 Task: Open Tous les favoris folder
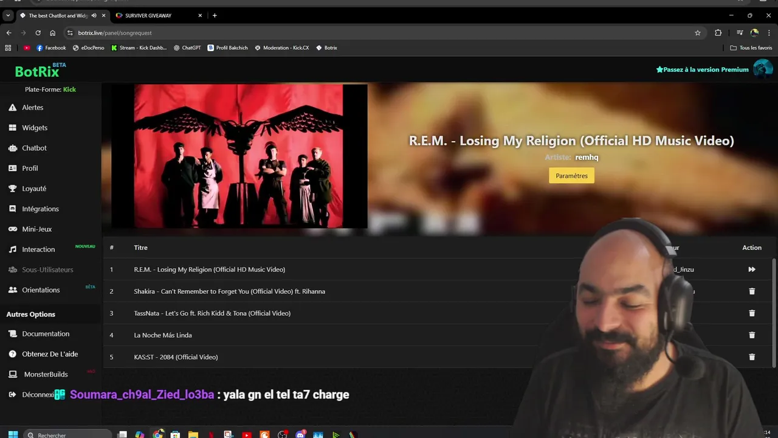coord(751,47)
